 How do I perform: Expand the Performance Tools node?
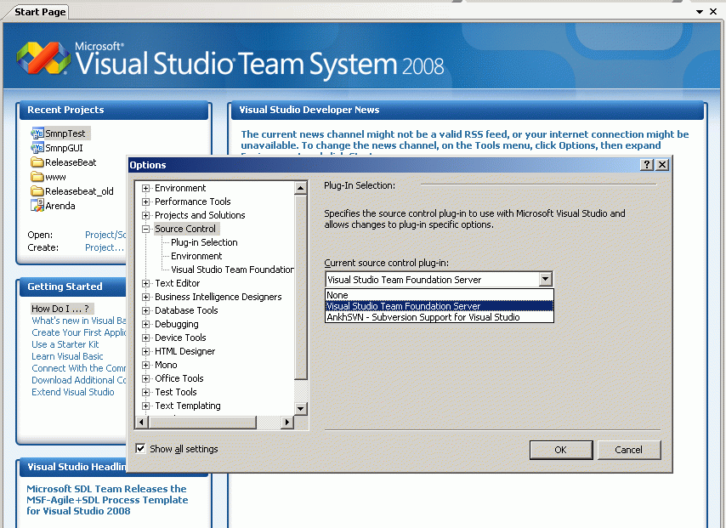point(146,202)
